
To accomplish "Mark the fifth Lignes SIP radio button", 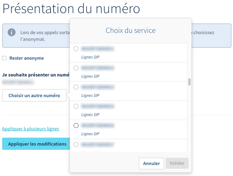I will [76, 125].
